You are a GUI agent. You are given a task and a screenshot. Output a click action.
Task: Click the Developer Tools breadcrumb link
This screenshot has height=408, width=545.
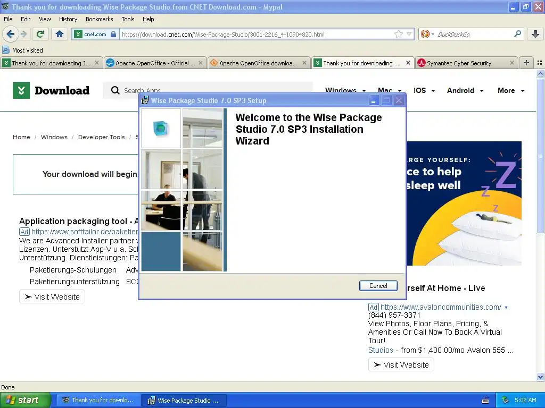(102, 137)
